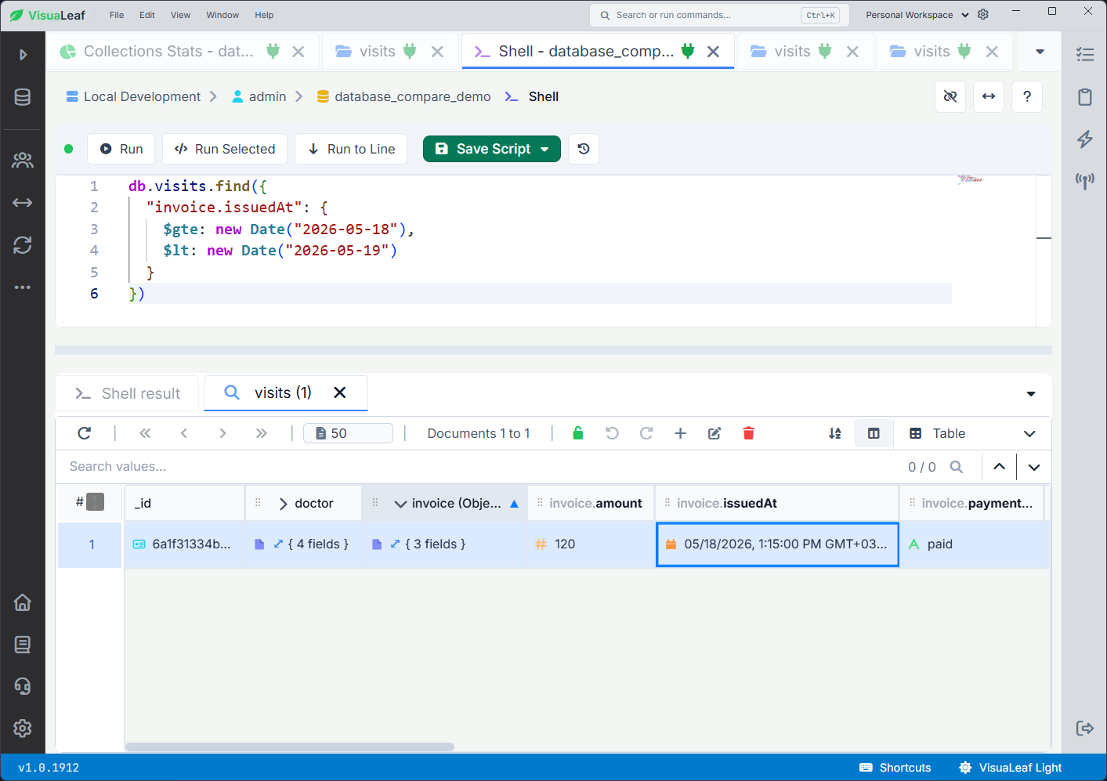Open the compare arrows icon in left sidebar

pos(23,203)
